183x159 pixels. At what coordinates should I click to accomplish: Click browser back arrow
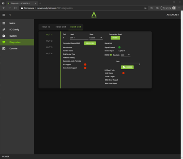(x=4, y=8)
